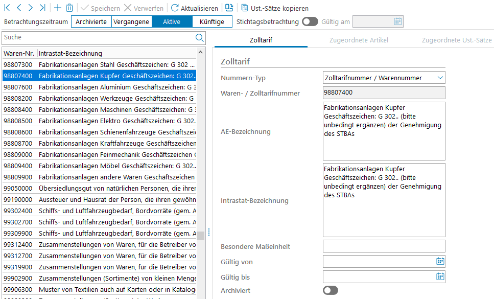Viewport: 494px width, 299px height.
Task: Open calendar picker for Gültig von
Action: click(x=440, y=262)
